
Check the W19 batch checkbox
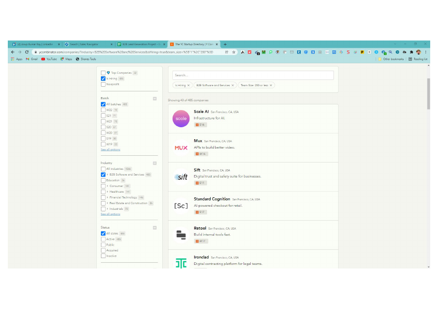(103, 144)
